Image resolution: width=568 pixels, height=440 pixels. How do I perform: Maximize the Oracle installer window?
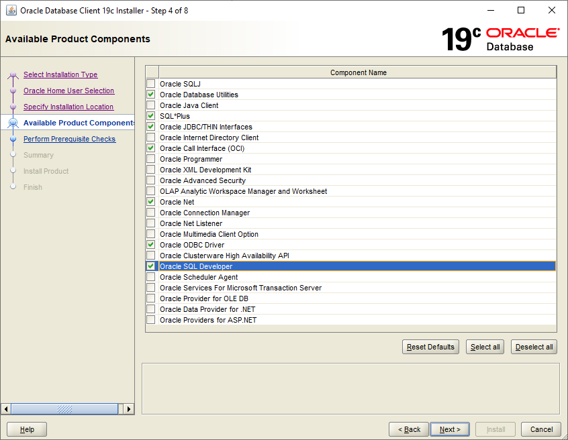[x=521, y=10]
